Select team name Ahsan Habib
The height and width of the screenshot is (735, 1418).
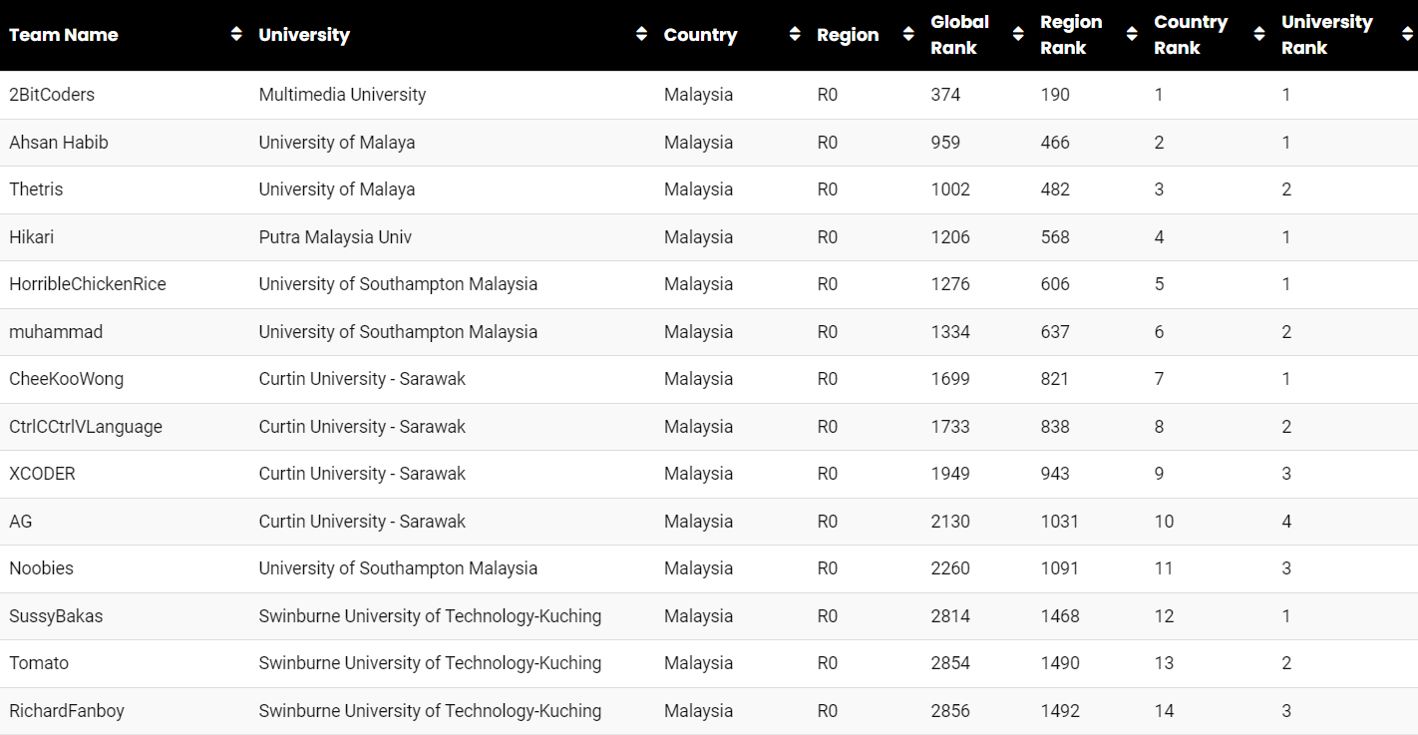(59, 143)
